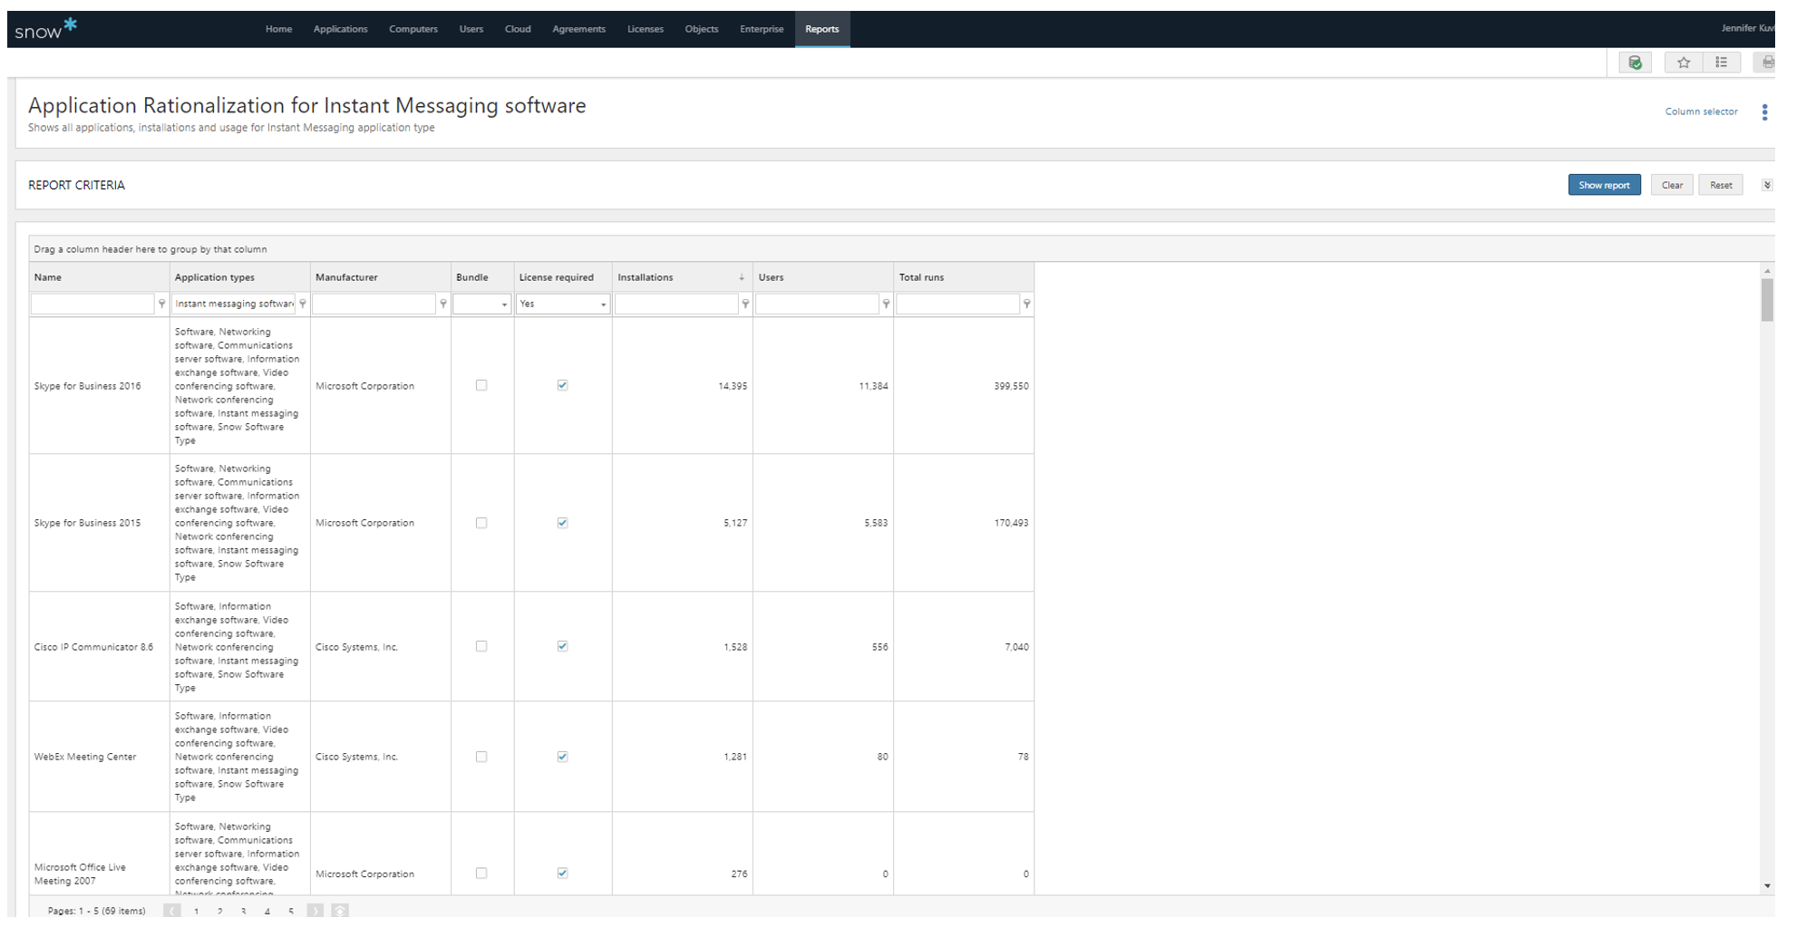Image resolution: width=1806 pixels, height=937 pixels.
Task: Click the scrollbar up arrow
Action: (x=1767, y=271)
